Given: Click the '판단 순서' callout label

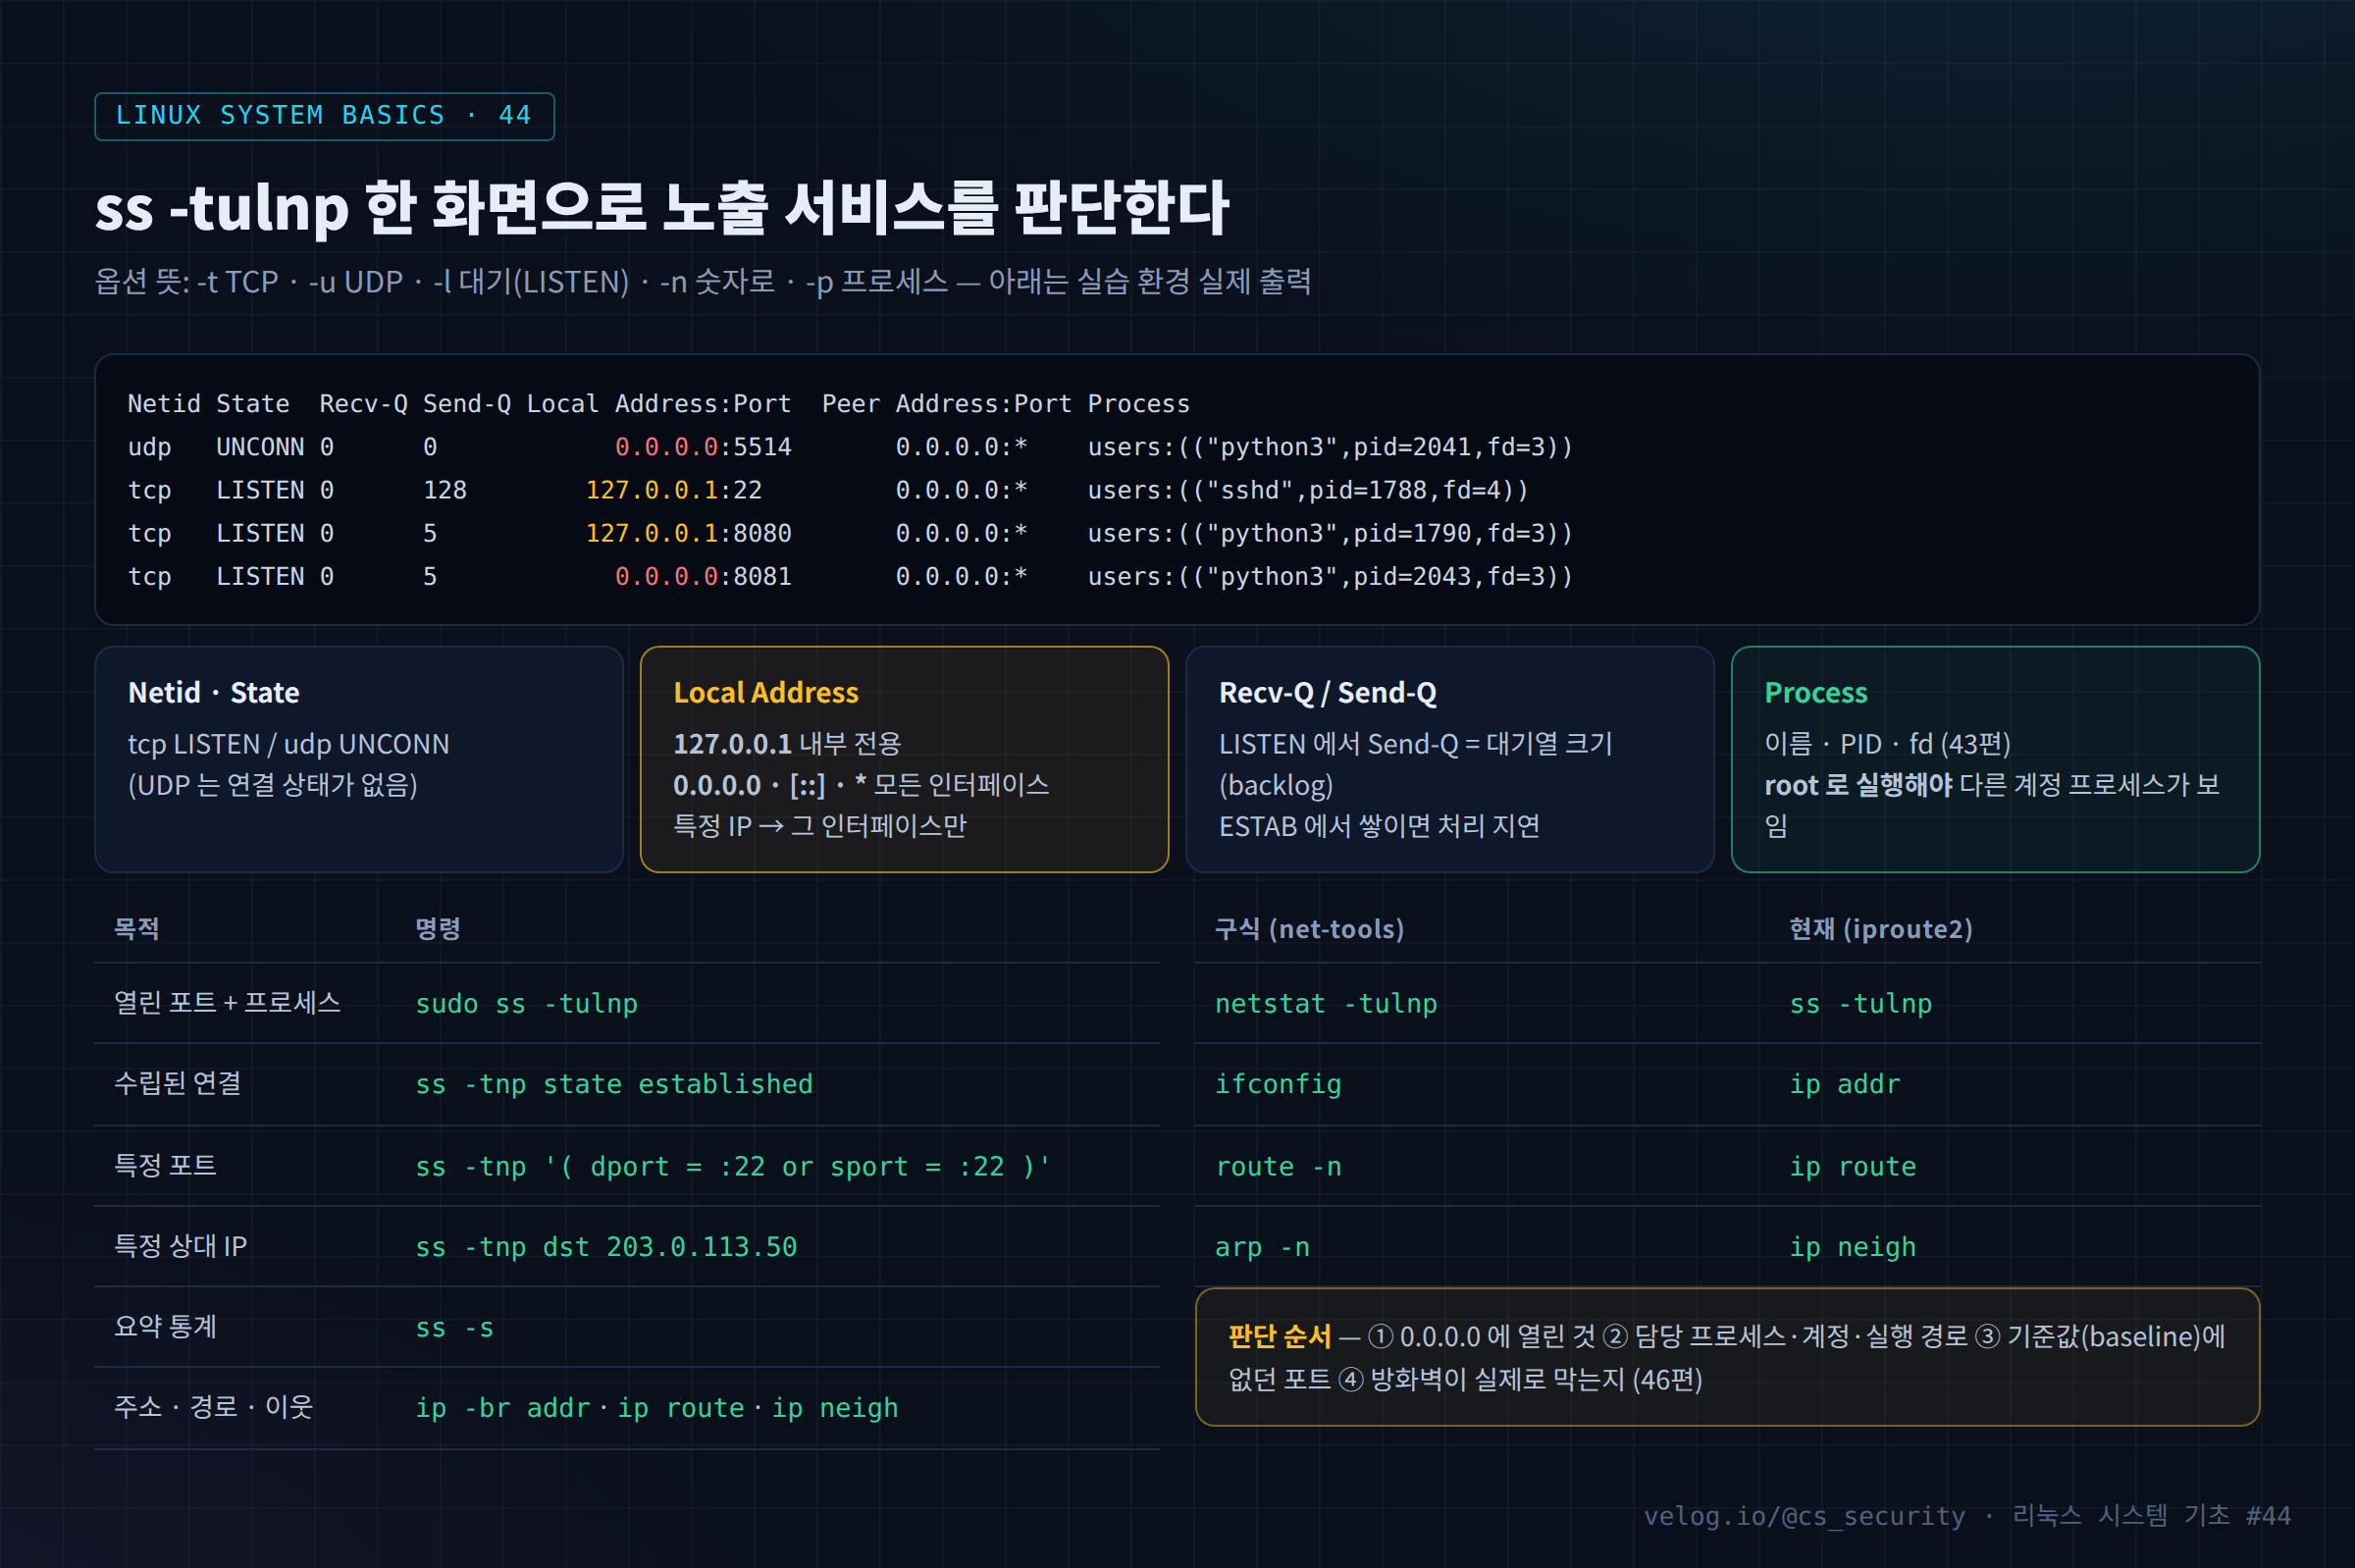Looking at the screenshot, I should click(1279, 1336).
